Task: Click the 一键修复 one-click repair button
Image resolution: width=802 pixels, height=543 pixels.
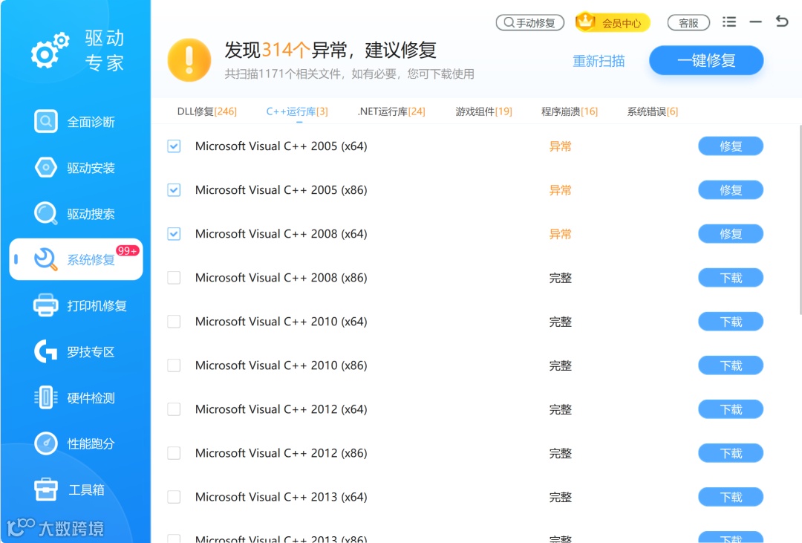Action: coord(706,60)
